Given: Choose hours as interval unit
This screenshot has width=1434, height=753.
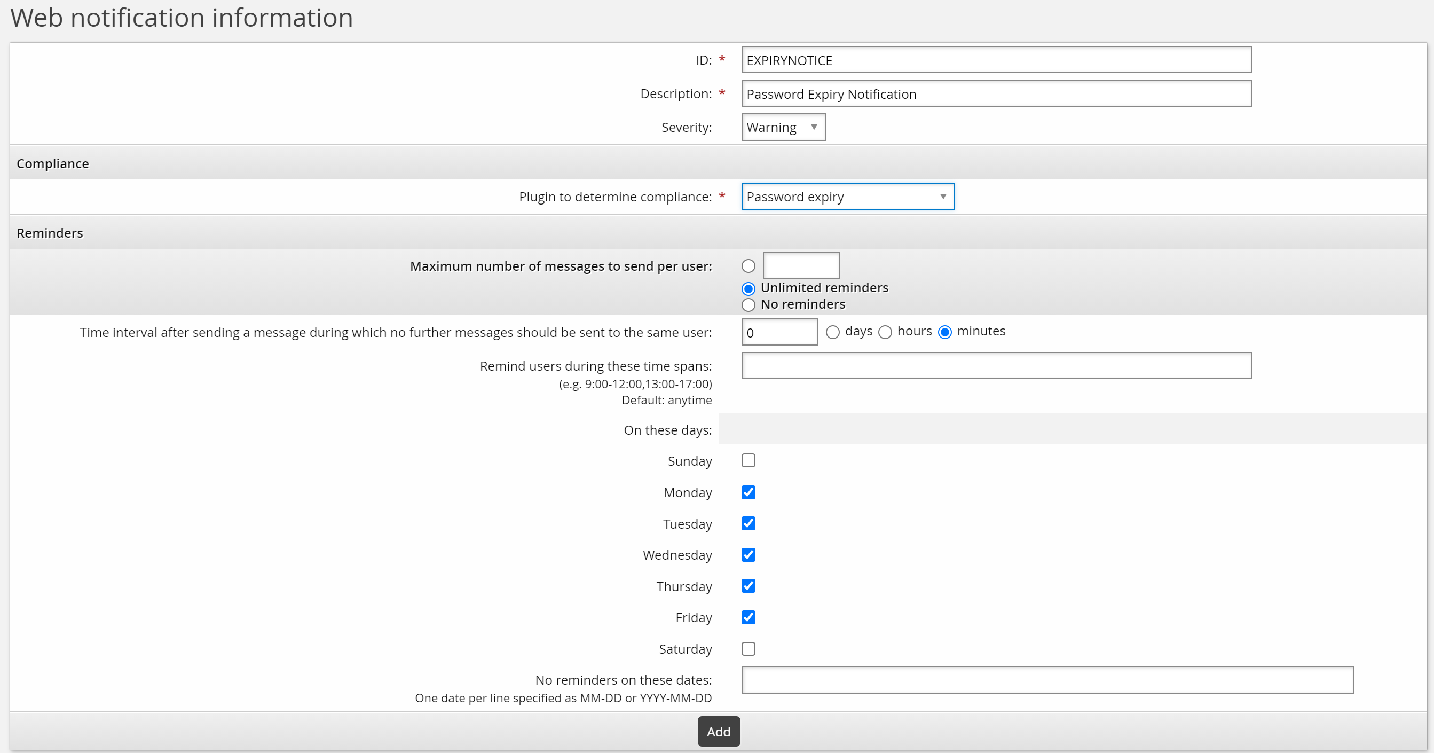Looking at the screenshot, I should coord(885,333).
